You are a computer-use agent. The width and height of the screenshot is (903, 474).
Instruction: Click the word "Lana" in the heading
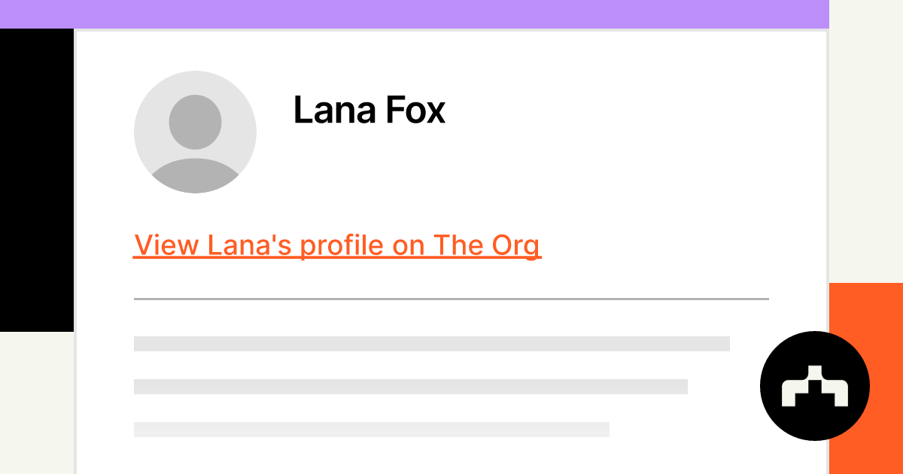click(333, 110)
